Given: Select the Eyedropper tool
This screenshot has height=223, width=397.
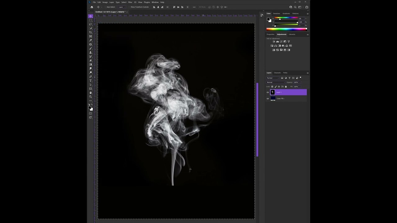Looking at the screenshot, I should click(x=91, y=40).
